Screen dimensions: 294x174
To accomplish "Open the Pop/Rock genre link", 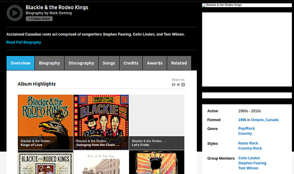I will point(246,129).
